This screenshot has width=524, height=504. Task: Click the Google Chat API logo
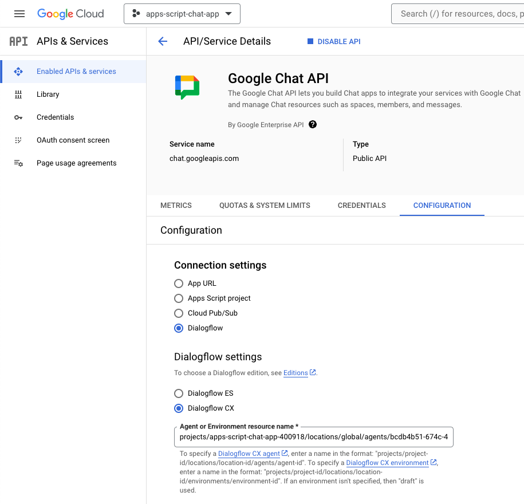pos(187,87)
